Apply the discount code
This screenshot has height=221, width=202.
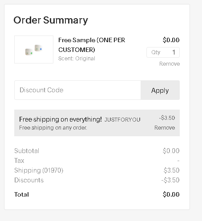coord(160,90)
